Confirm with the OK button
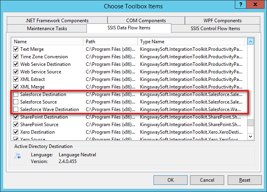 [x=171, y=180]
